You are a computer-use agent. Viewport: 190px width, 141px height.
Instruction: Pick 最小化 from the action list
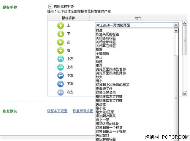pyautogui.click(x=101, y=108)
